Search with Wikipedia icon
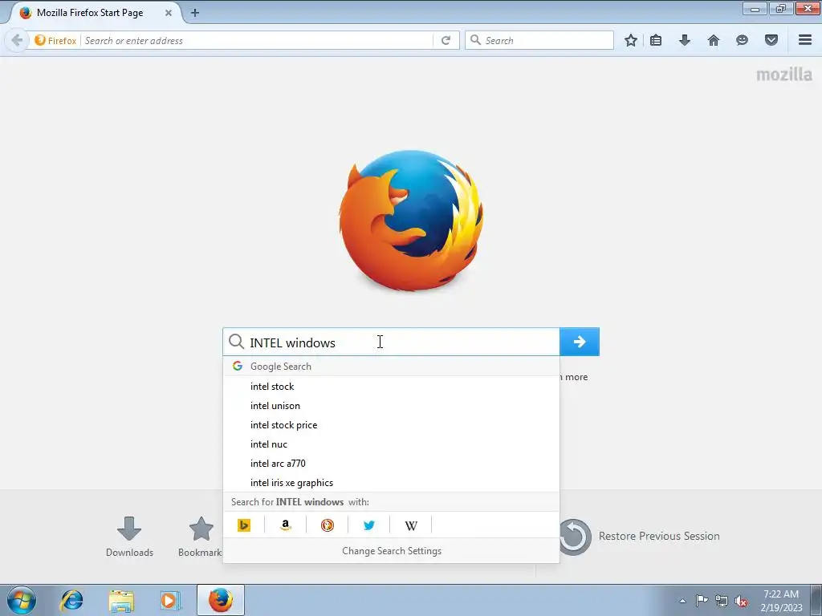Screen dimensions: 822x616 coord(411,525)
